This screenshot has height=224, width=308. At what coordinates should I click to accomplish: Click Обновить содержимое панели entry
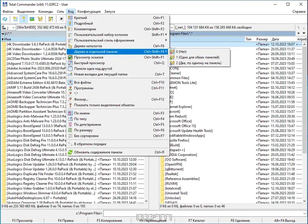tap(118, 152)
